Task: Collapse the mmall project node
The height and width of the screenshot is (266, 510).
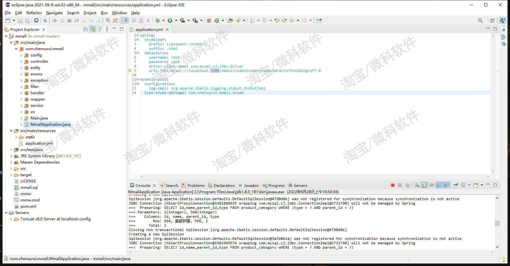Action: 6,36
